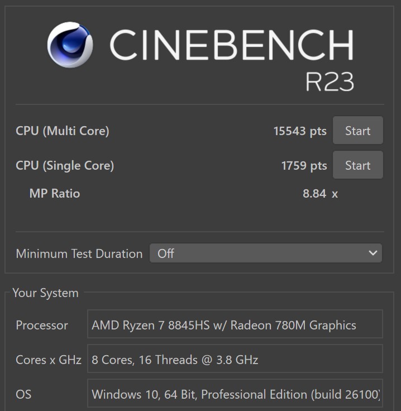Click the 15543 pts multi core score
This screenshot has height=411, width=401.
[x=299, y=131]
